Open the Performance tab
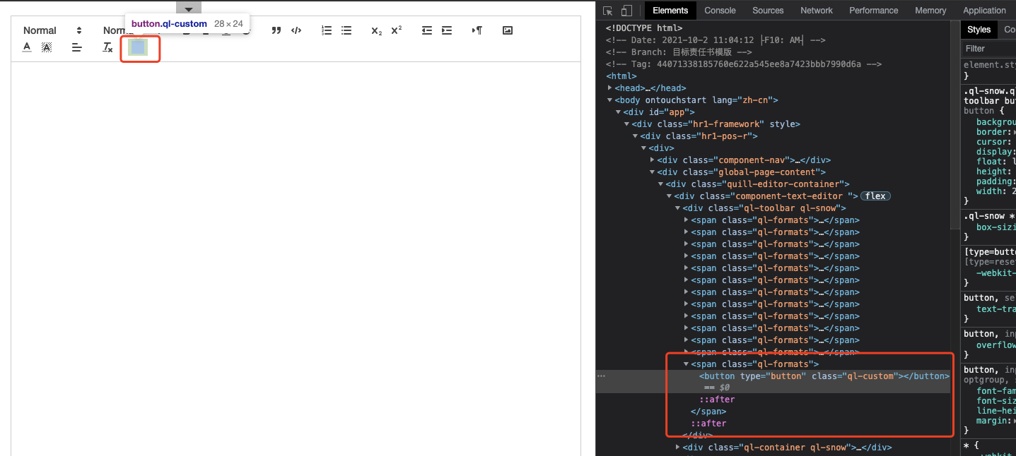Image resolution: width=1016 pixels, height=456 pixels. click(x=874, y=11)
